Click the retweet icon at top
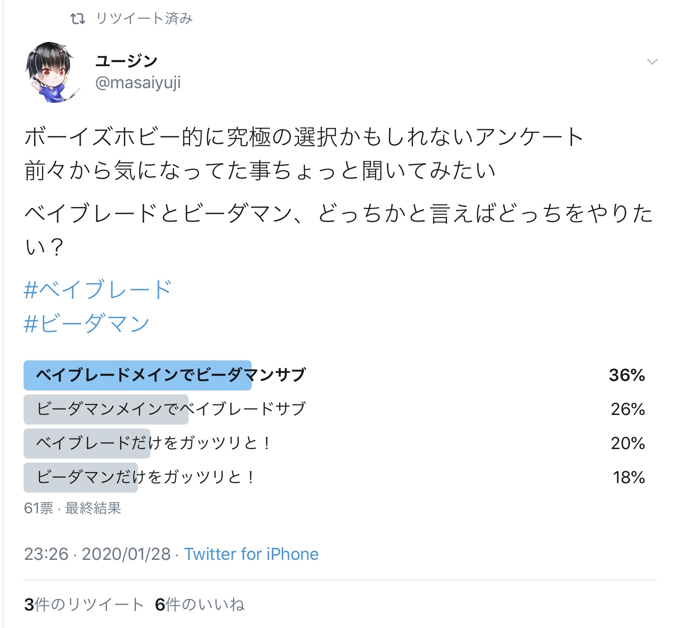Screen dimensions: 677x628 click(78, 19)
